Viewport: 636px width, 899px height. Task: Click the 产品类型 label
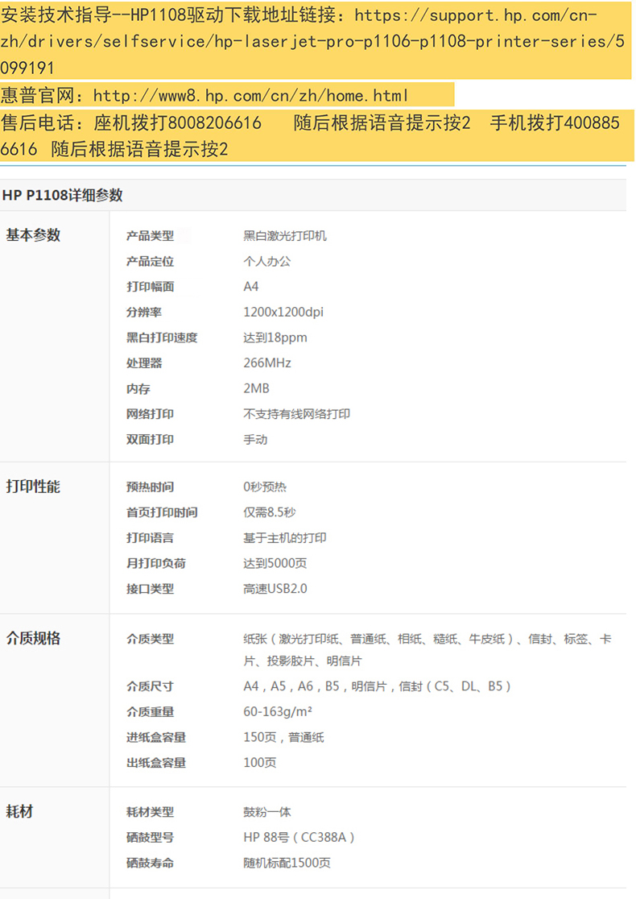150,236
